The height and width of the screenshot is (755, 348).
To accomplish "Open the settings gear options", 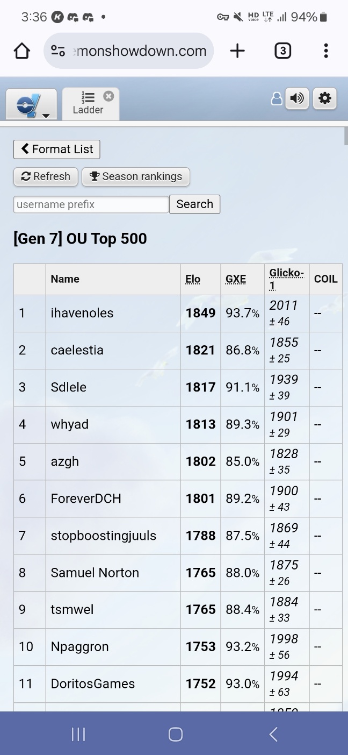I will coord(324,98).
